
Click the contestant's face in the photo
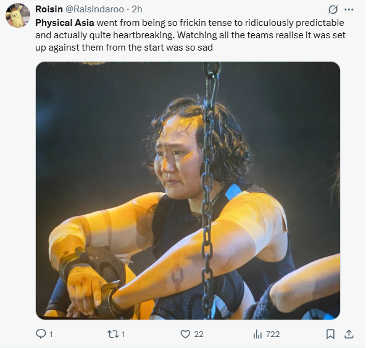point(178,162)
